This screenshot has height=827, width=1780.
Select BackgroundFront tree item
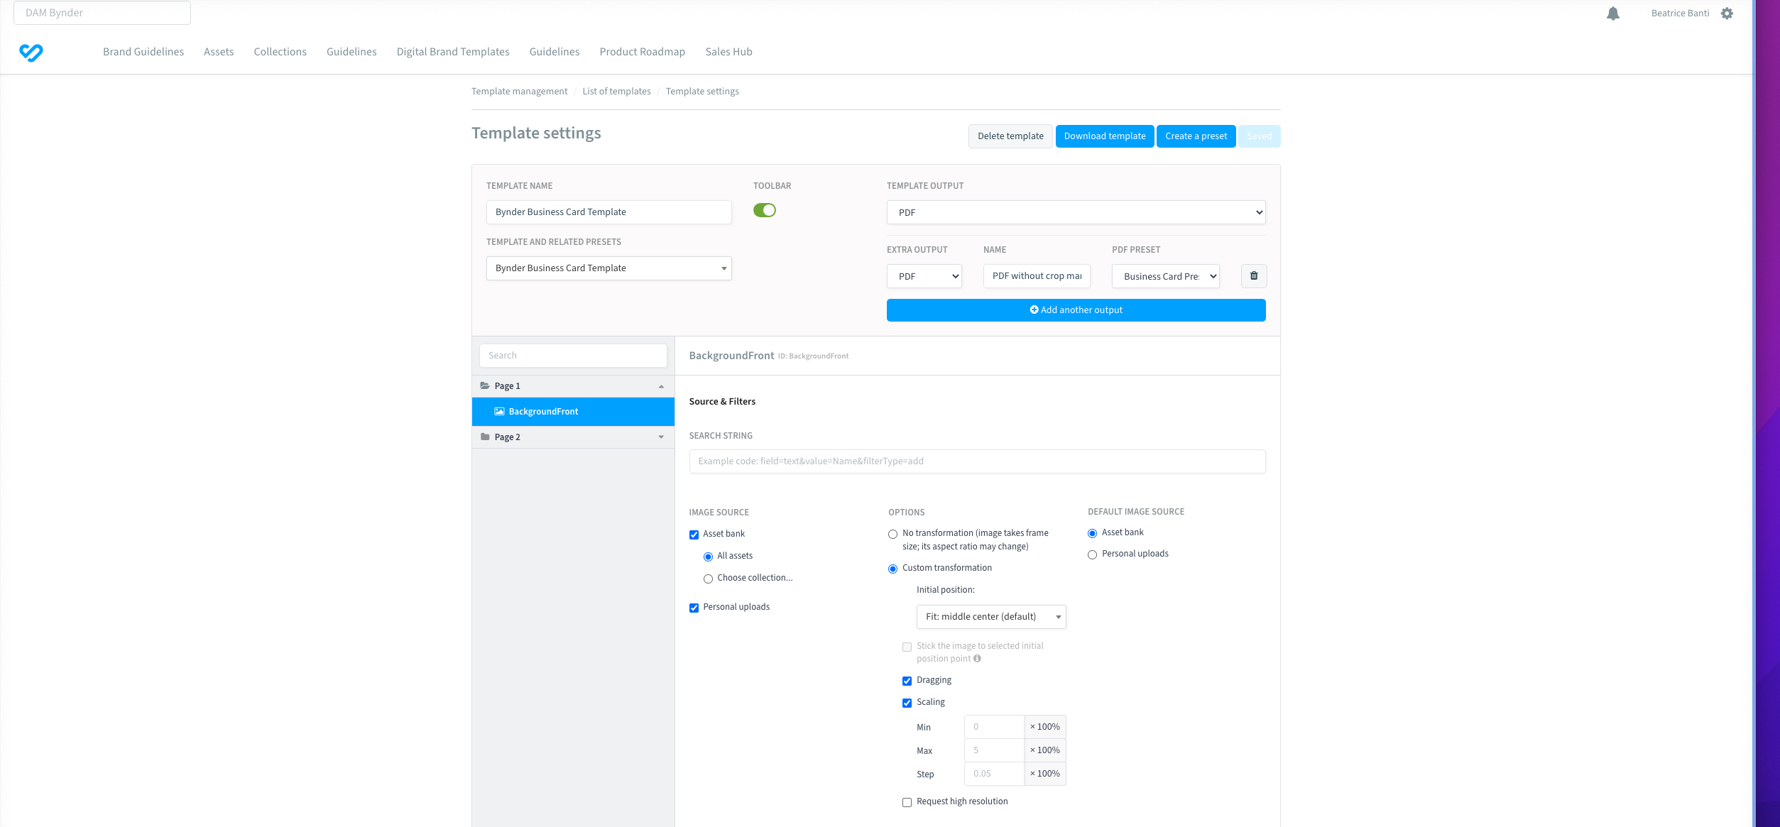tap(573, 412)
